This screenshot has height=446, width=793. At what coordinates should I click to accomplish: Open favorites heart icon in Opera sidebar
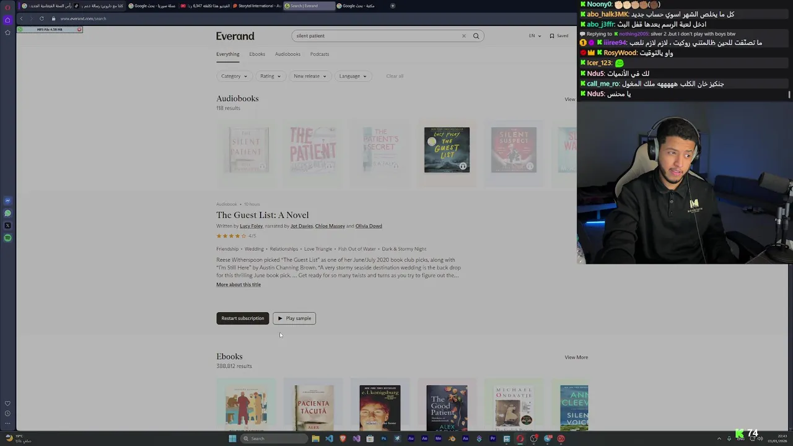click(7, 403)
